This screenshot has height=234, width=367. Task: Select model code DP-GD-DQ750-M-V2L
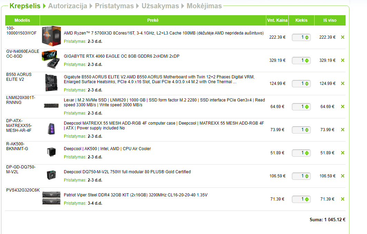click(x=21, y=169)
